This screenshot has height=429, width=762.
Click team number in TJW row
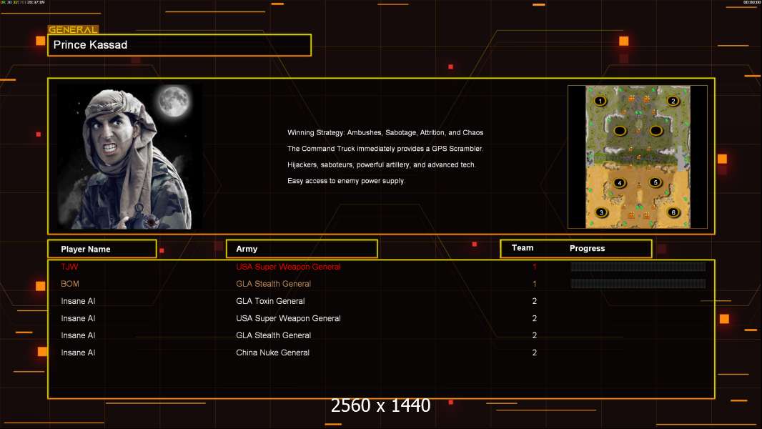click(535, 267)
